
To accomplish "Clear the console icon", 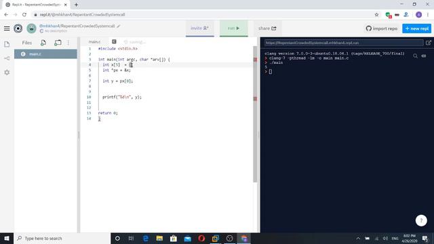I will (424, 56).
